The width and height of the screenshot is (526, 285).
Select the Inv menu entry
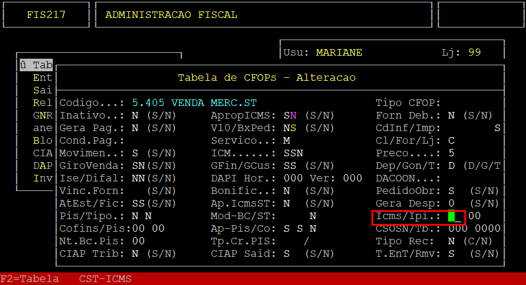click(x=43, y=178)
